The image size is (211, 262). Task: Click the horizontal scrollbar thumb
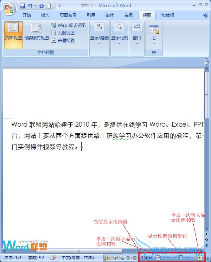pyautogui.click(x=79, y=251)
